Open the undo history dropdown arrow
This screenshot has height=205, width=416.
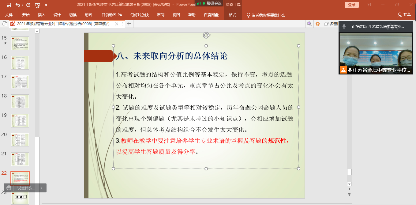pos(23,5)
